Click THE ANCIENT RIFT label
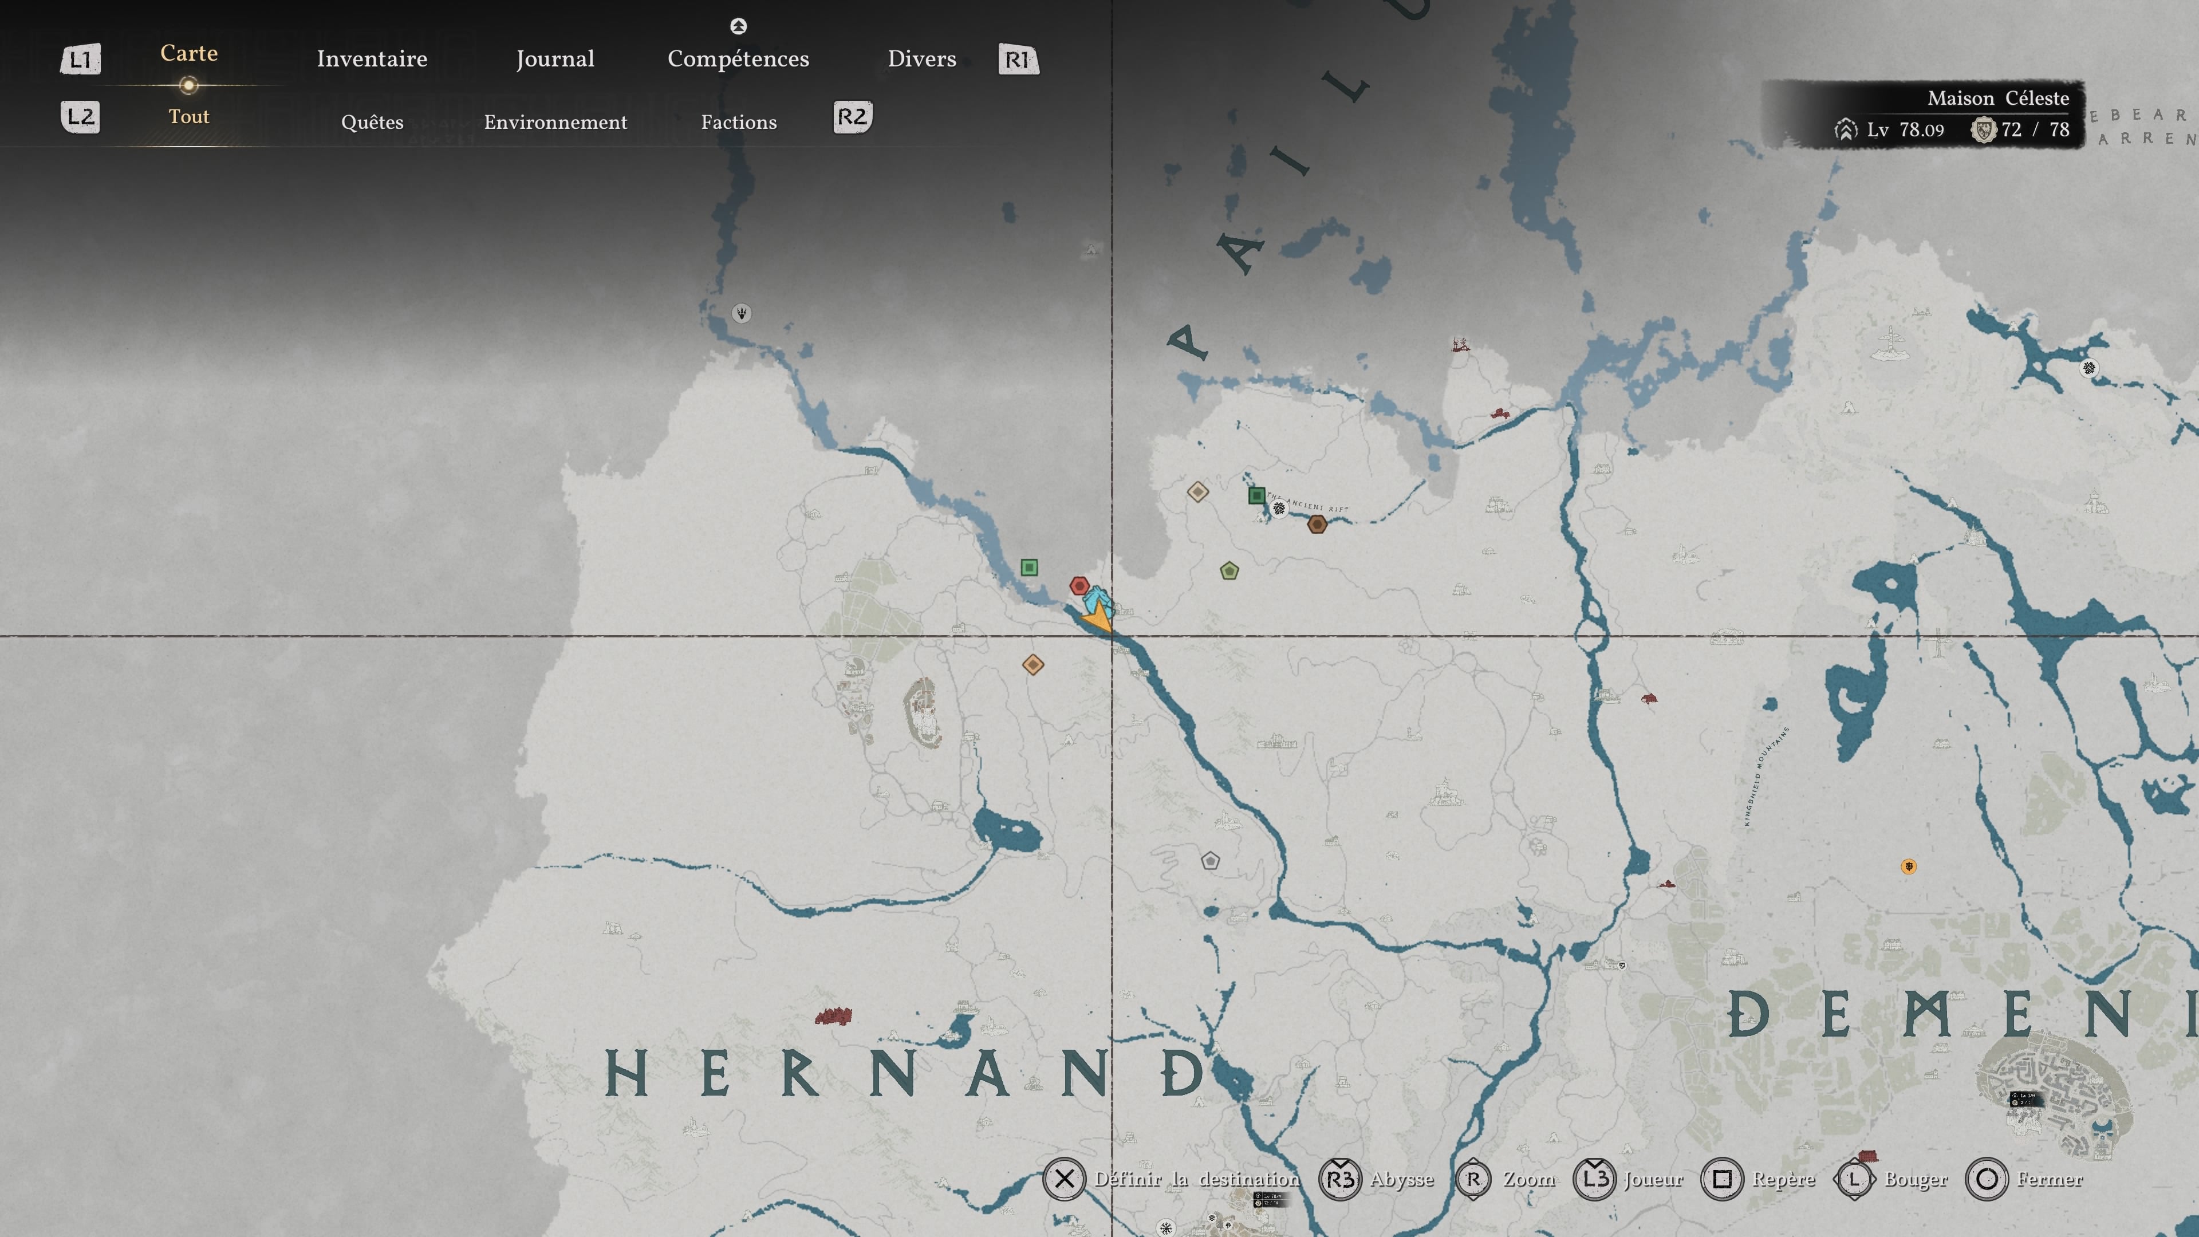This screenshot has width=2199, height=1237. [1308, 503]
